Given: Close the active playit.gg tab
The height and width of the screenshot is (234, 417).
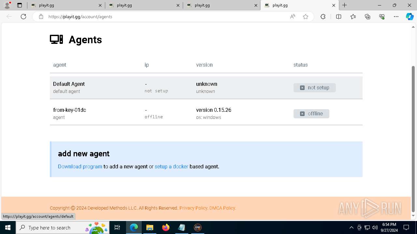Looking at the screenshot, I should [x=334, y=5].
